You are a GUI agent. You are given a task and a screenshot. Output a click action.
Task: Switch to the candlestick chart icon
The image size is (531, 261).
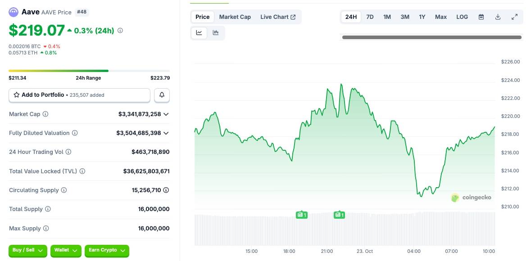[215, 32]
